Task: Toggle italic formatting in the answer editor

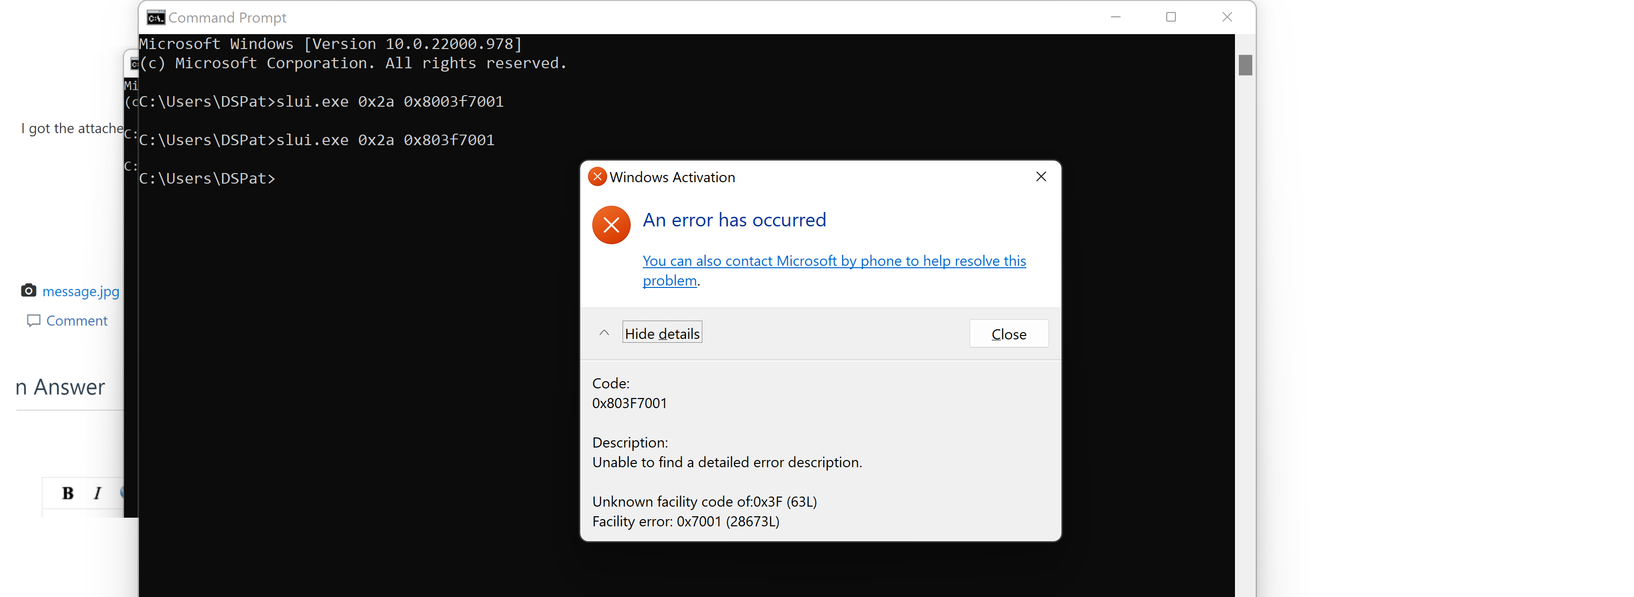Action: coord(97,493)
